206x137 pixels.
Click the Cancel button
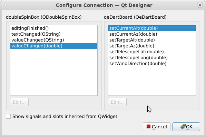(157, 127)
